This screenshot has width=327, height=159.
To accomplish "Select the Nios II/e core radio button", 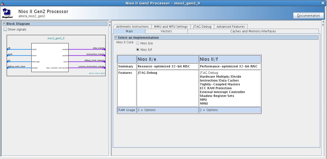I will [138, 43].
